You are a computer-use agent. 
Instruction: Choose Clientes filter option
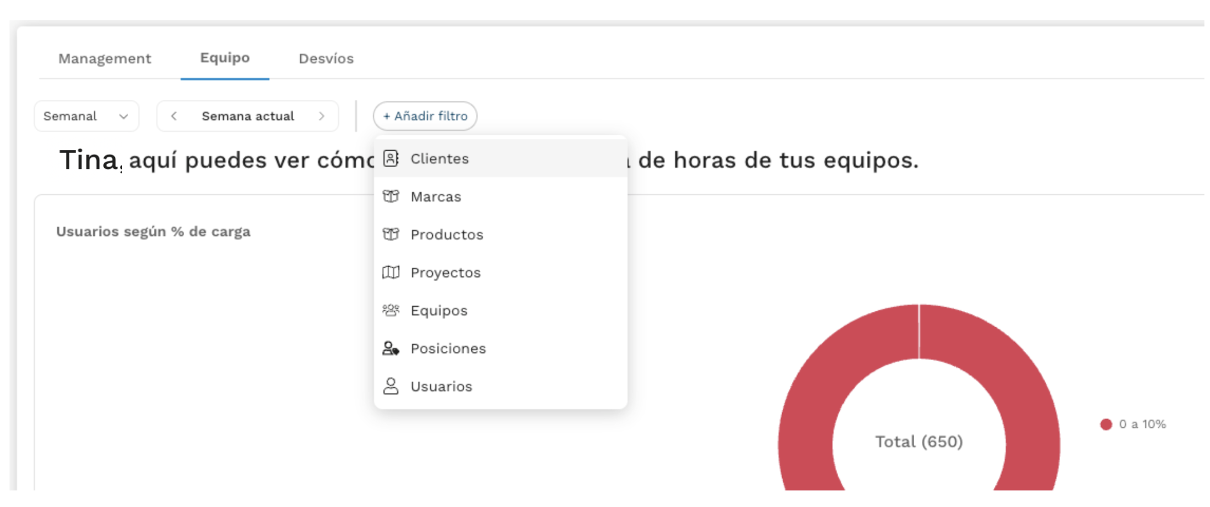[501, 158]
